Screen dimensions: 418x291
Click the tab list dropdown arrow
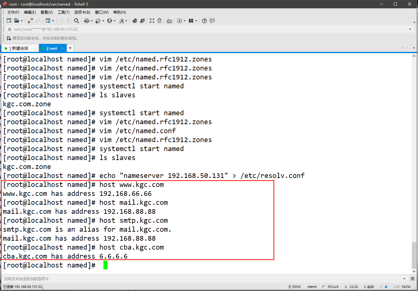pyautogui.click(x=414, y=48)
